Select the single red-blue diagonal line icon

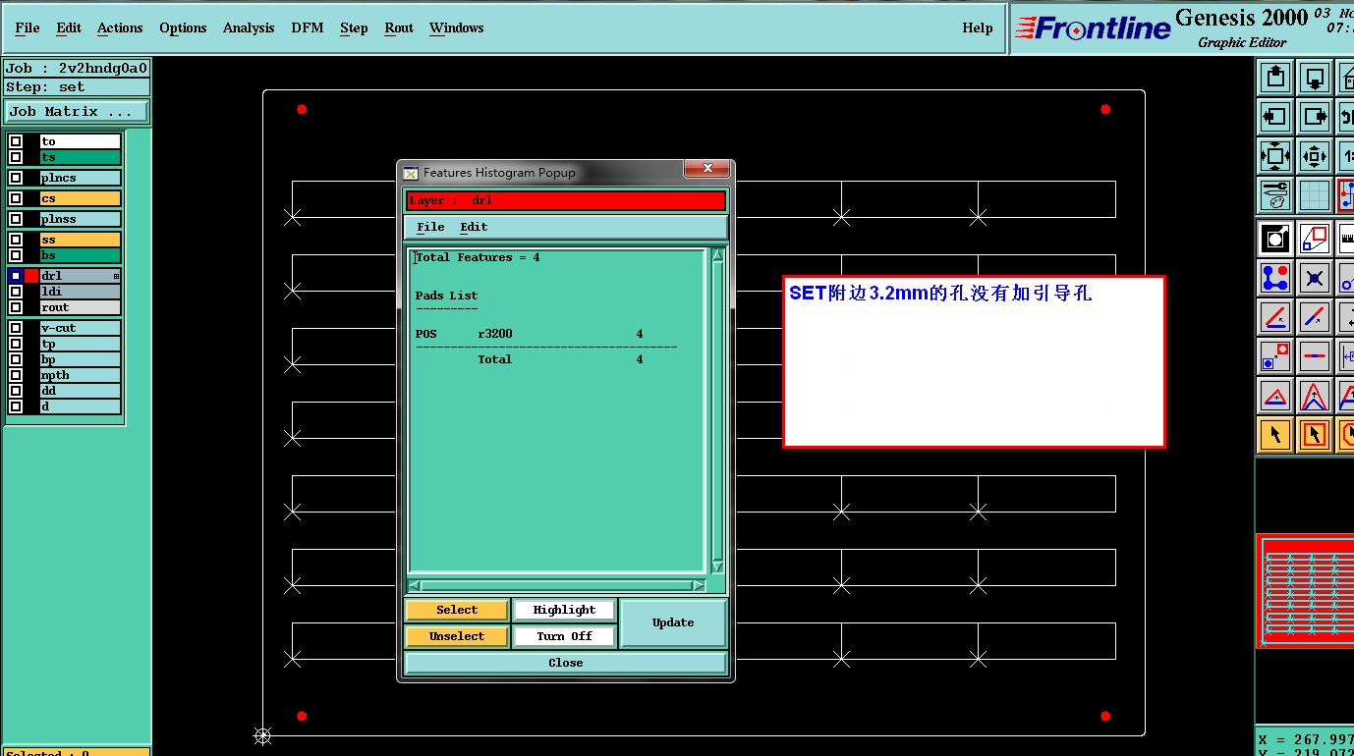(1315, 317)
